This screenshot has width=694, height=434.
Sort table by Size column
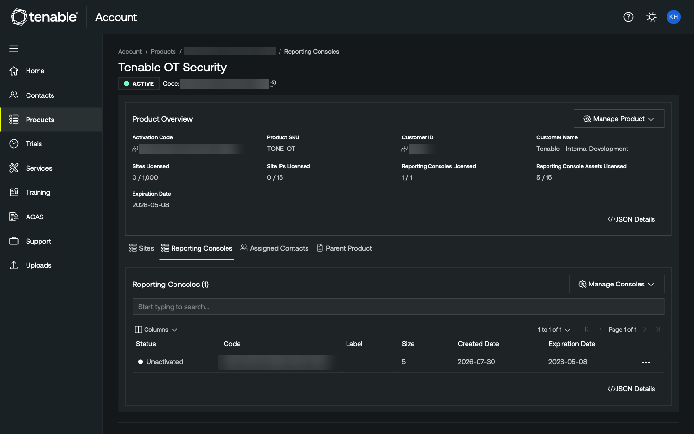tap(408, 344)
